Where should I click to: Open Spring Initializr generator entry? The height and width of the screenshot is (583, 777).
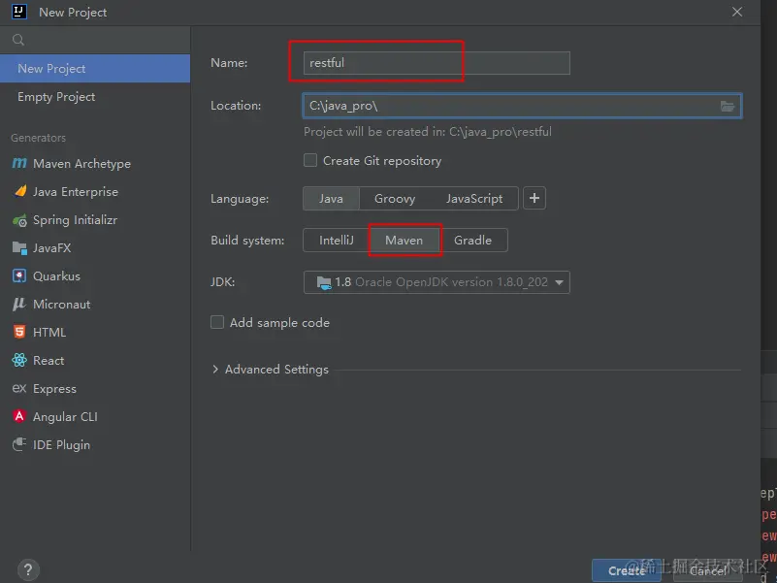point(95,220)
